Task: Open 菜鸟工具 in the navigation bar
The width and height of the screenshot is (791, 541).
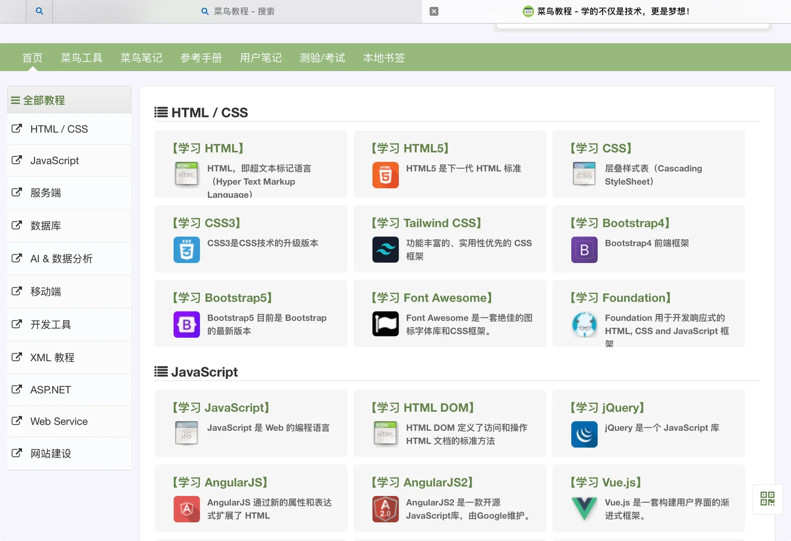Action: [82, 58]
